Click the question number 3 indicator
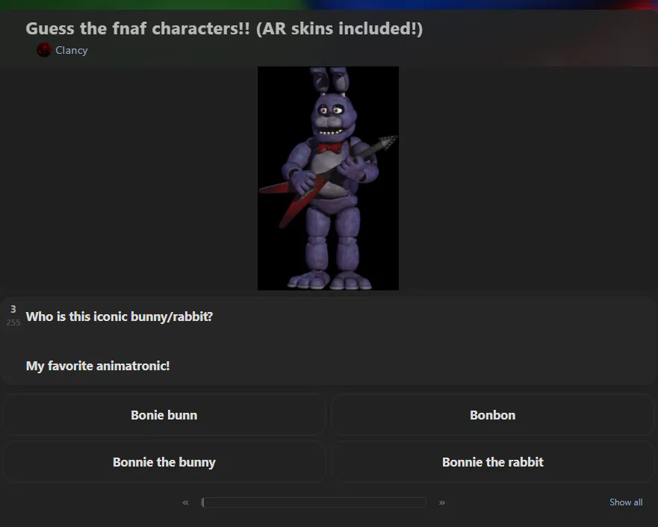 [13, 310]
